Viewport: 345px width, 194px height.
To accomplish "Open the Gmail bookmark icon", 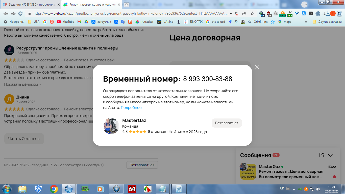I will point(79,22).
